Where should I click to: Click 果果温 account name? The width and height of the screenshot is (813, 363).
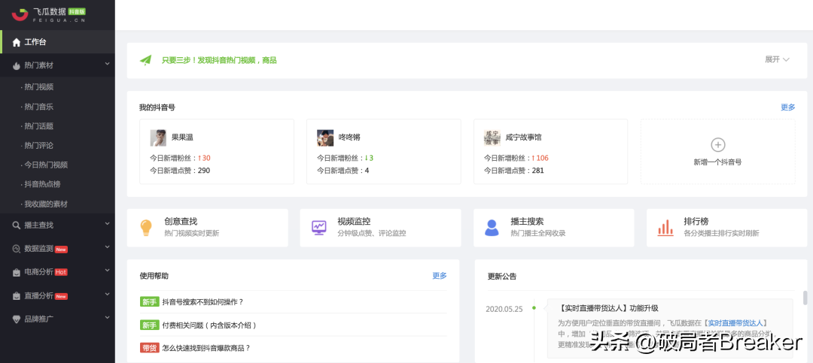pyautogui.click(x=182, y=138)
